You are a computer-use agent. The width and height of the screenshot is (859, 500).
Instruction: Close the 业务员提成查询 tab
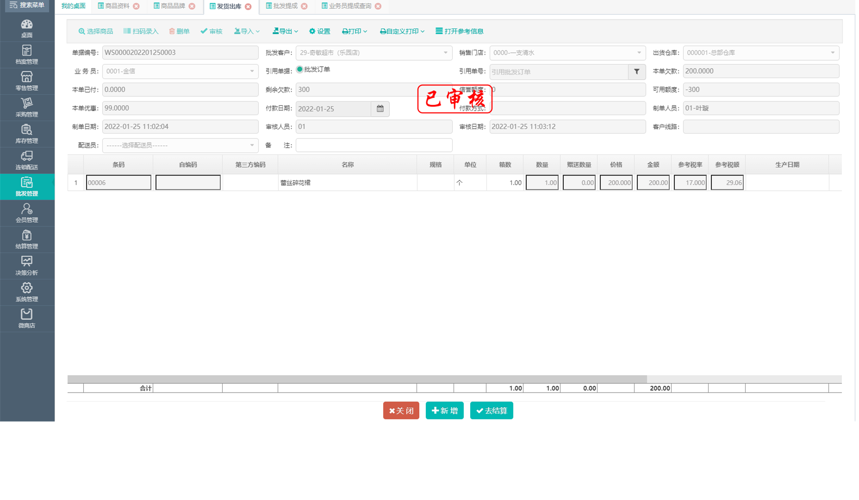coord(378,6)
